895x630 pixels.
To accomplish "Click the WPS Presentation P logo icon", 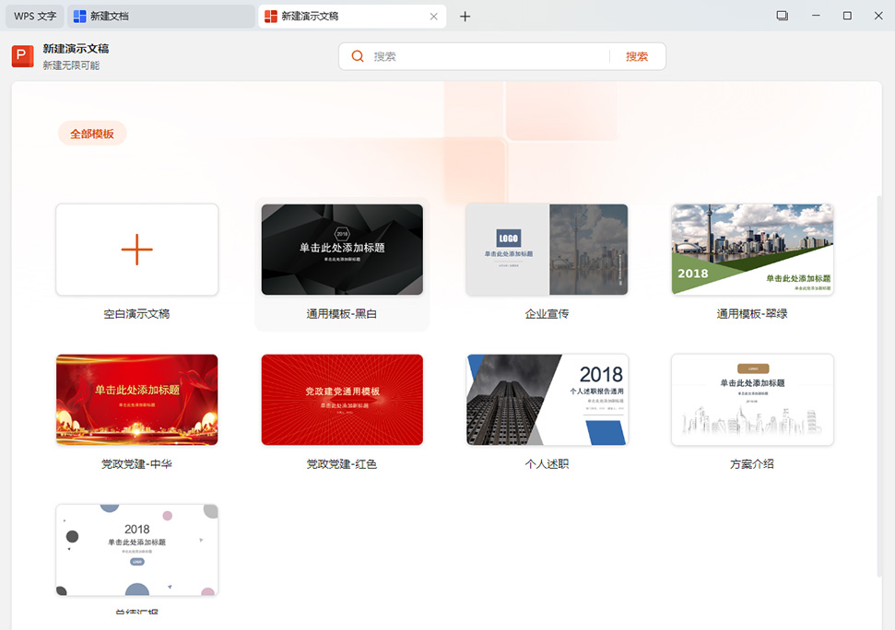I will tap(21, 56).
